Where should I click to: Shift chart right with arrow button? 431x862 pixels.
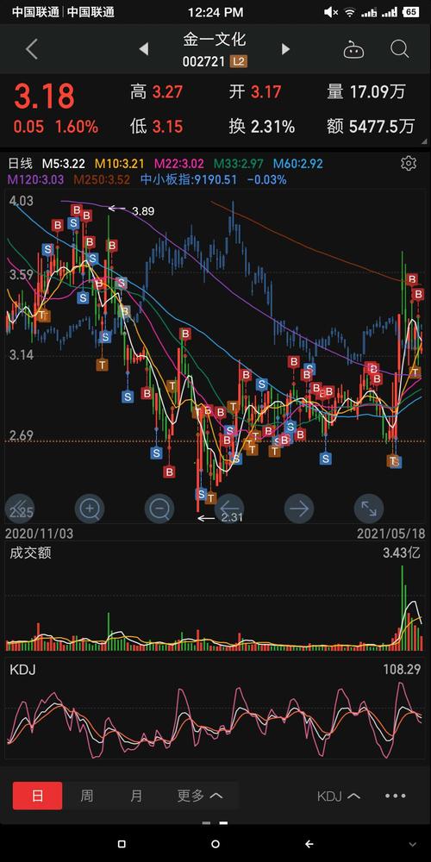point(299,509)
